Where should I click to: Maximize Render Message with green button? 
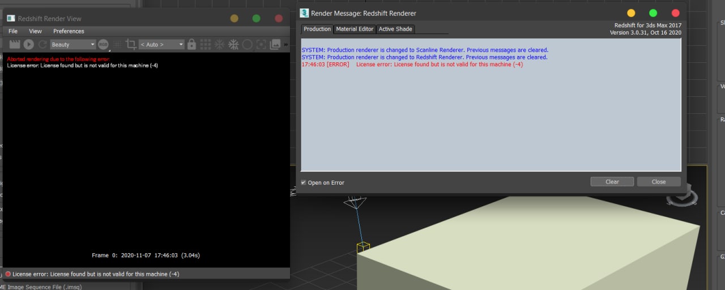click(653, 13)
